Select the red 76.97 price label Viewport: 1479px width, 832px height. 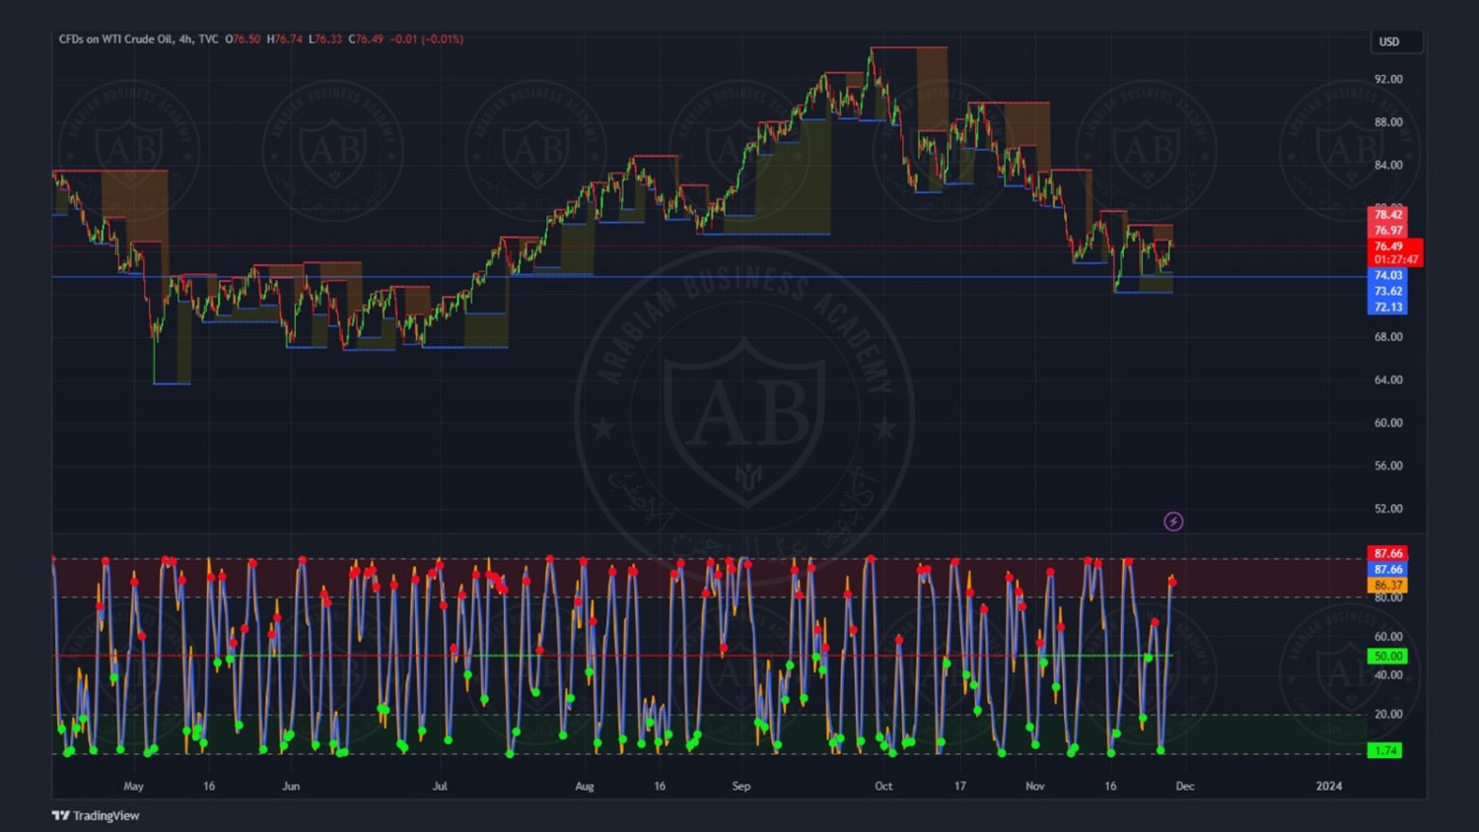tap(1387, 231)
